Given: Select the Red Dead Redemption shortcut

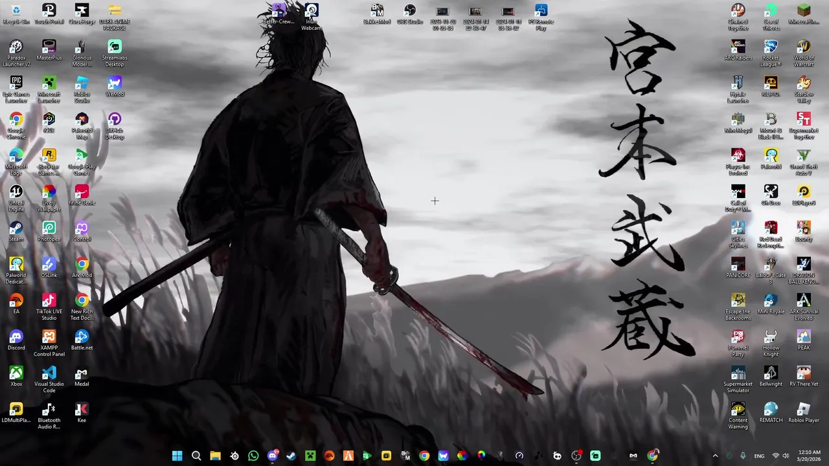Looking at the screenshot, I should tap(771, 235).
